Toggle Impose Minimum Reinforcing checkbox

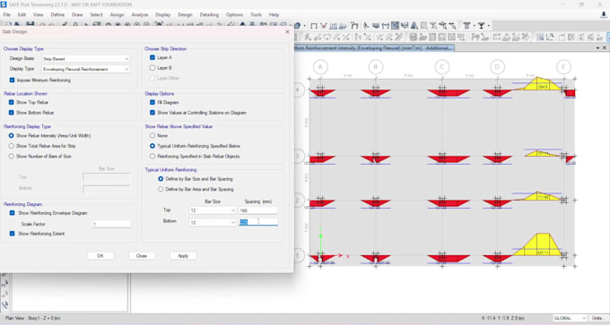click(12, 80)
